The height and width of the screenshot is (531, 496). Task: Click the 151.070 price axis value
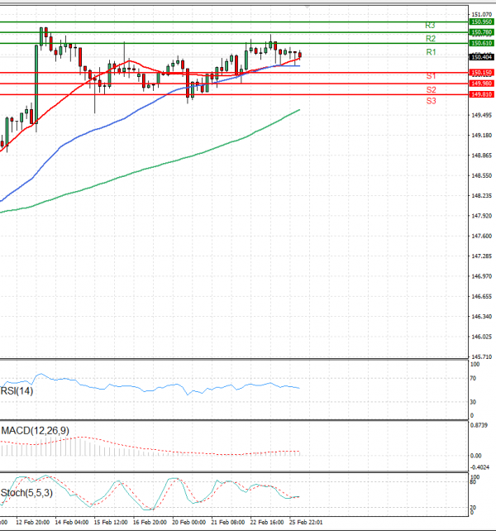(481, 15)
